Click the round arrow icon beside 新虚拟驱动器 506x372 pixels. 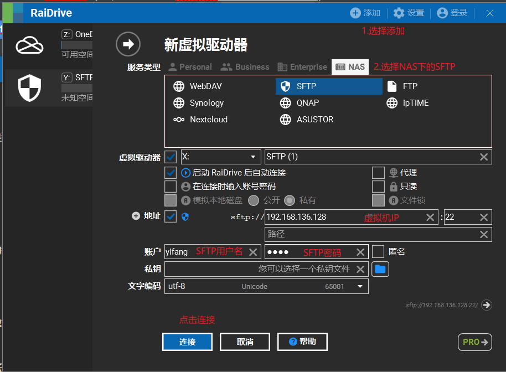[128, 44]
